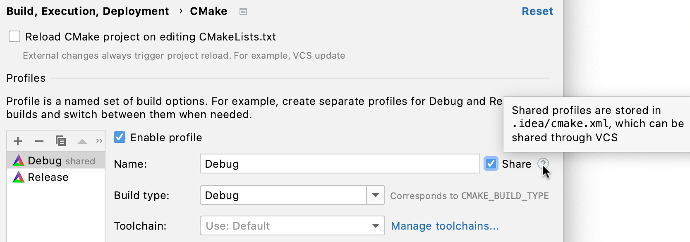Image resolution: width=690 pixels, height=242 pixels.
Task: Click the CMake breadcrumb item
Action: [208, 11]
